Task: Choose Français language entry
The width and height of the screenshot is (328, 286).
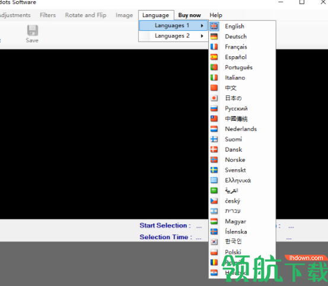Action: [242, 47]
